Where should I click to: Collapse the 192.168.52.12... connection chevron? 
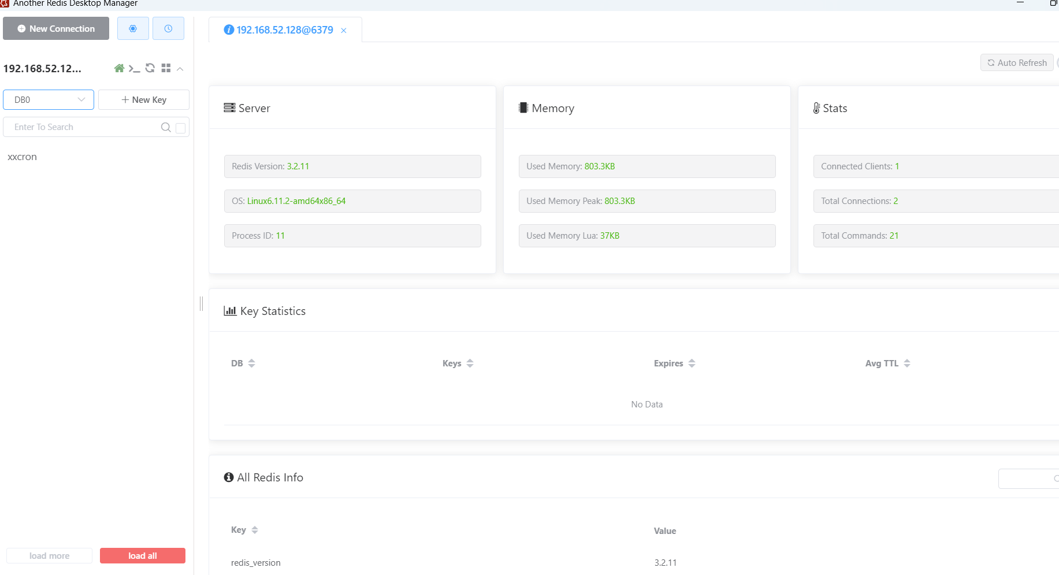180,69
